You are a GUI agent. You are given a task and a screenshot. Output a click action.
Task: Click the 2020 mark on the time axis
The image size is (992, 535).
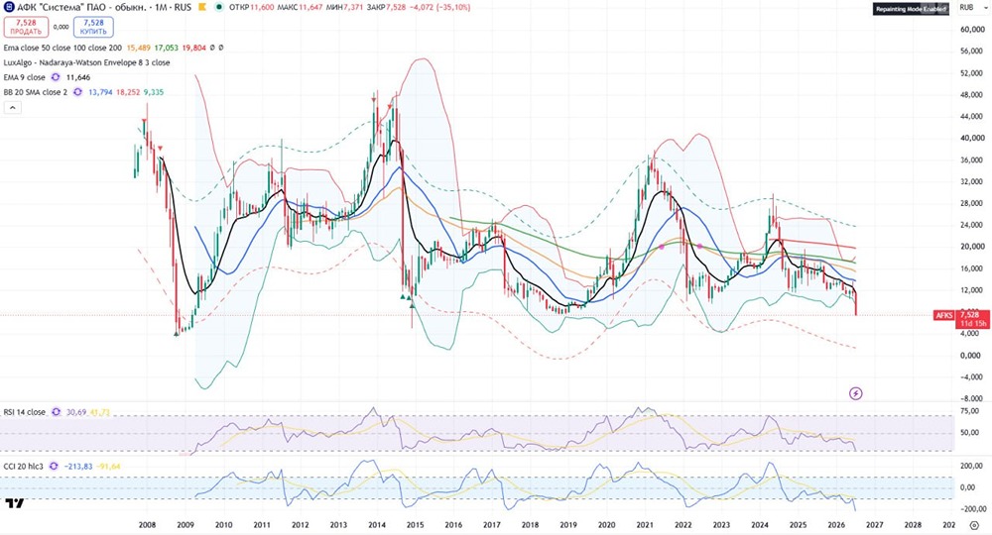point(607,525)
